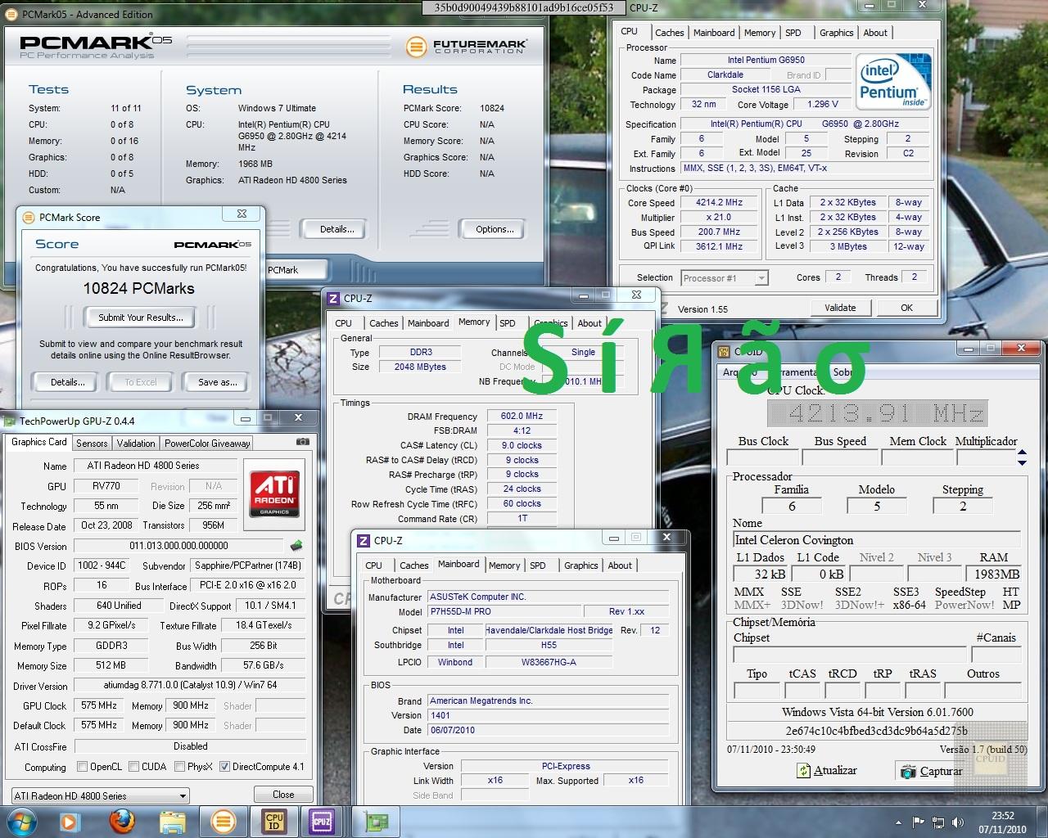Viewport: 1048px width, 838px height.
Task: Switch to Sensors tab in GPU-Z
Action: [x=92, y=443]
